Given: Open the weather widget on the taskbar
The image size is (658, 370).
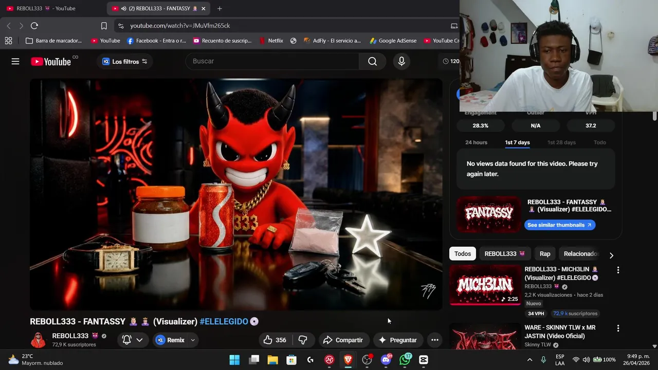Looking at the screenshot, I should pos(35,360).
